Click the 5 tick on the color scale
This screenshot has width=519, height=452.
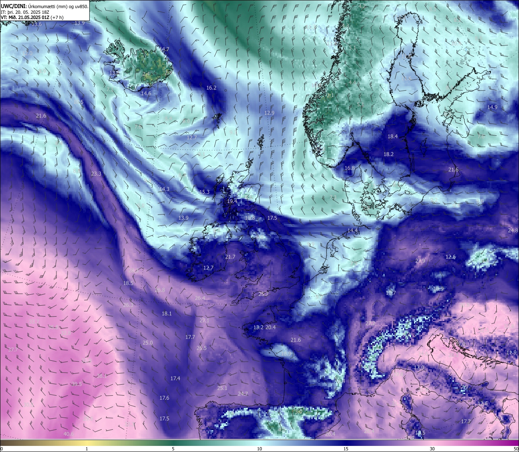(x=173, y=449)
